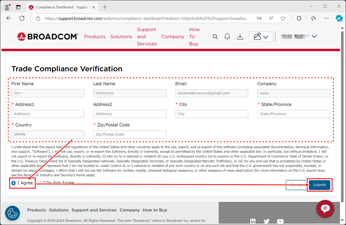Click the LinkedIn icon in footer
Screen dimensions: 346x225
253,221
